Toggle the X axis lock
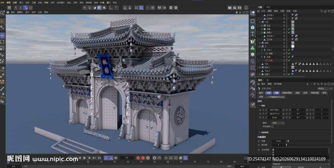Viewport: 334px width, 168px height. [16, 8]
